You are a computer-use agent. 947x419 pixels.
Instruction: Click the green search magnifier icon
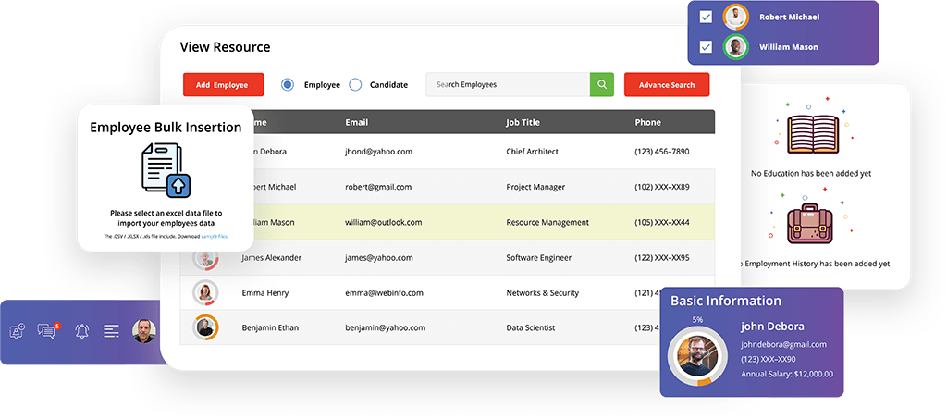[x=601, y=84]
